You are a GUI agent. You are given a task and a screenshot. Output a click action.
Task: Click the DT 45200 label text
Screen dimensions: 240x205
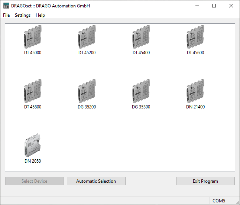coord(87,53)
